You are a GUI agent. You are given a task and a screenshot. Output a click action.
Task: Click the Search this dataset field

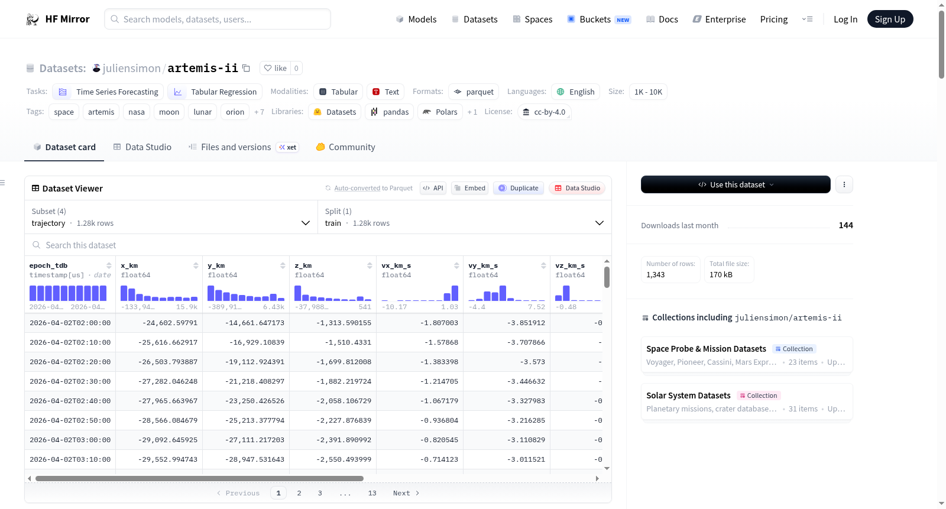coord(318,245)
